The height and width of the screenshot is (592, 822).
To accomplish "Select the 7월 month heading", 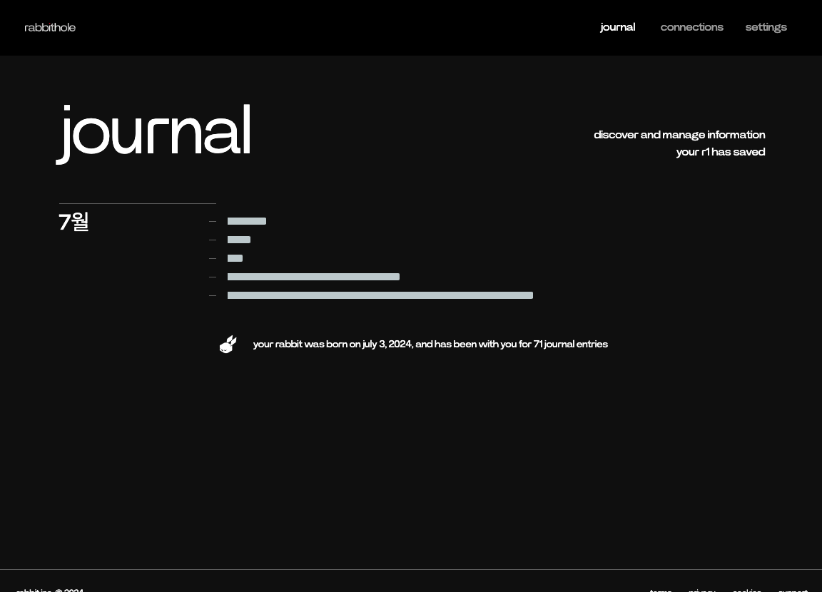I will [x=73, y=222].
